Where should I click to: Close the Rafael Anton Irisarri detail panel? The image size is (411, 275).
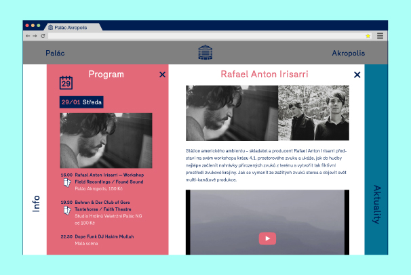[x=357, y=75]
